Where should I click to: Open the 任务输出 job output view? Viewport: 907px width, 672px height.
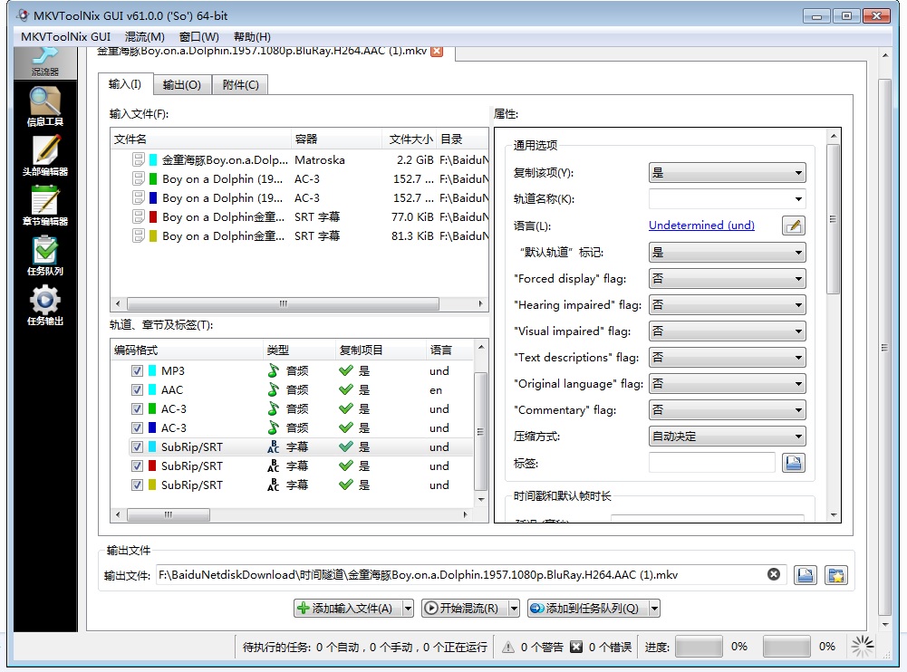pyautogui.click(x=45, y=305)
